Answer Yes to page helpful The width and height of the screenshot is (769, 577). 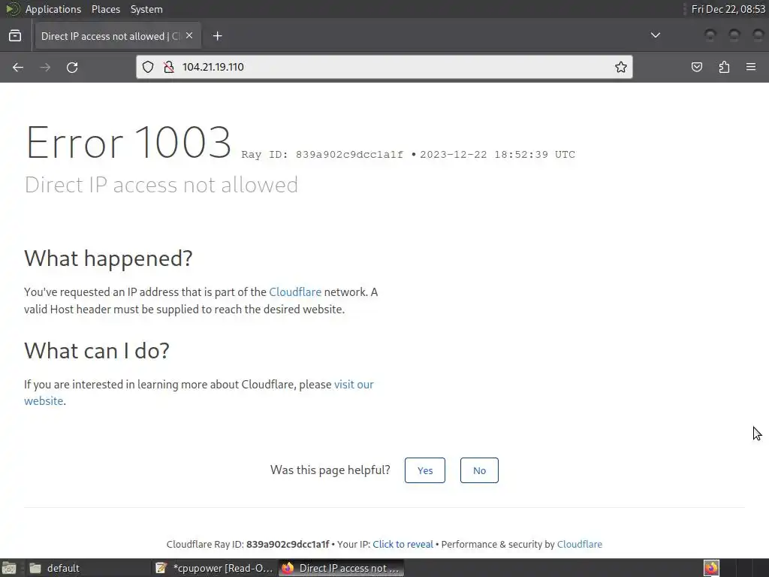tap(425, 470)
